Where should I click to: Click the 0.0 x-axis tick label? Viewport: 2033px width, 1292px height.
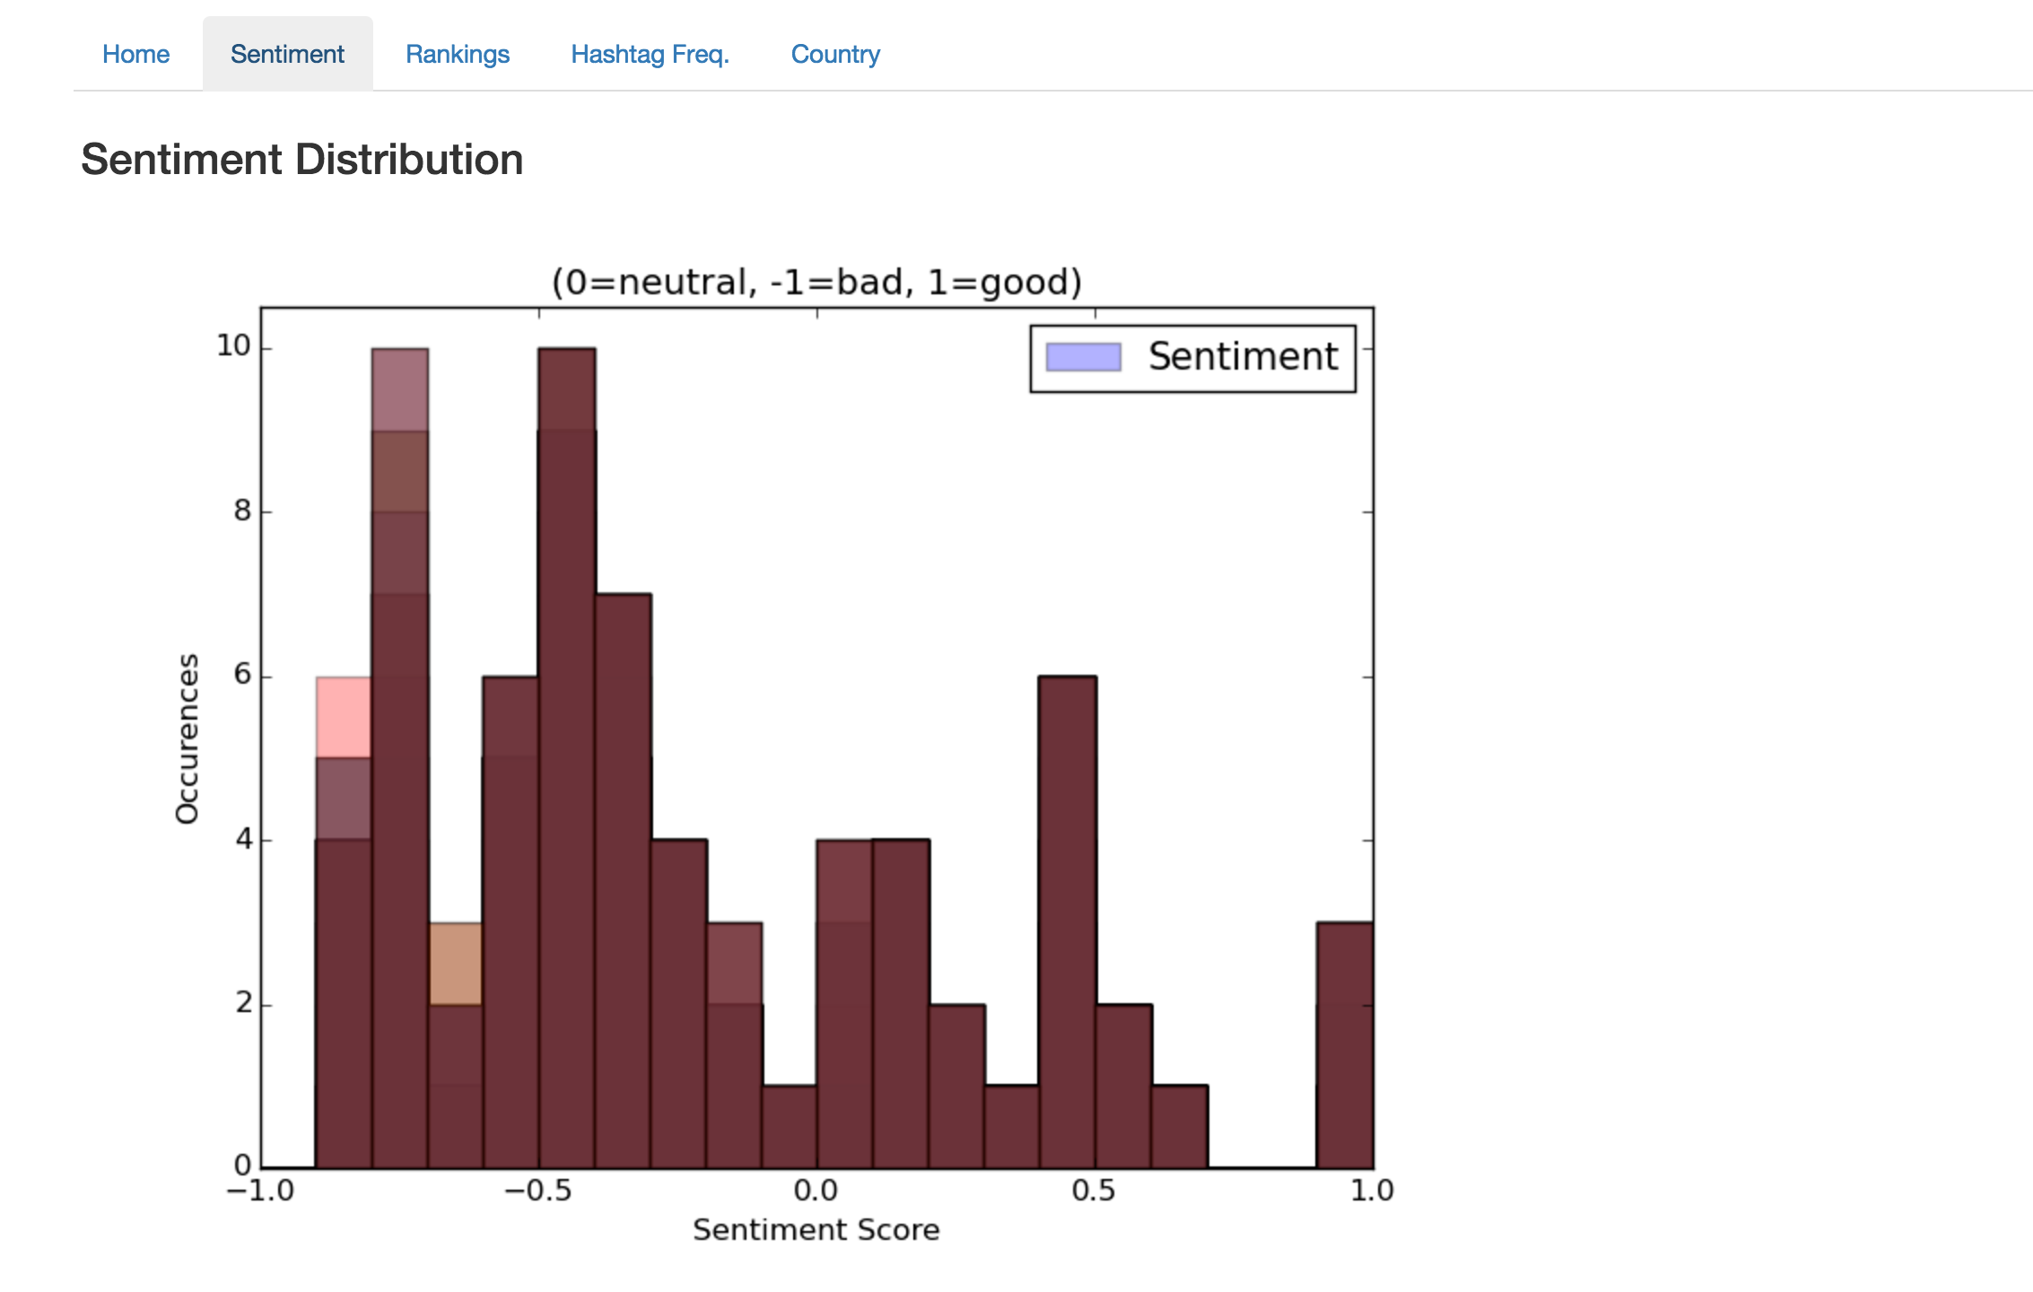[816, 1191]
